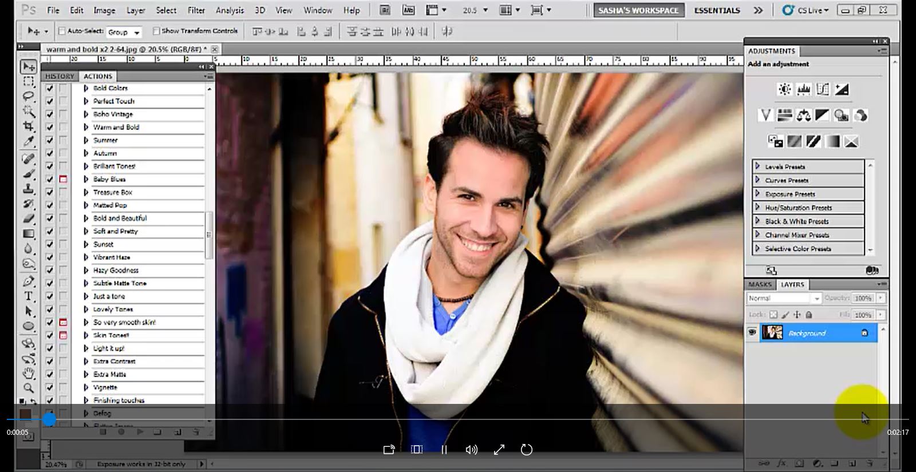Add an Invert adjustment

[776, 141]
